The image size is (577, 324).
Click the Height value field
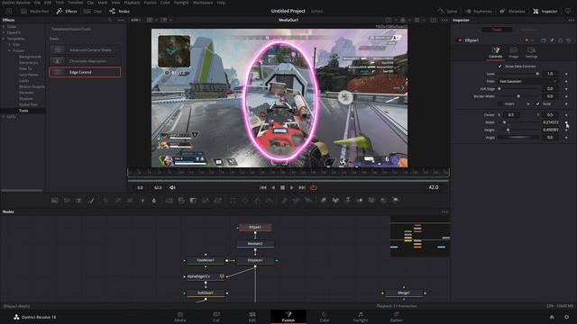pos(550,130)
